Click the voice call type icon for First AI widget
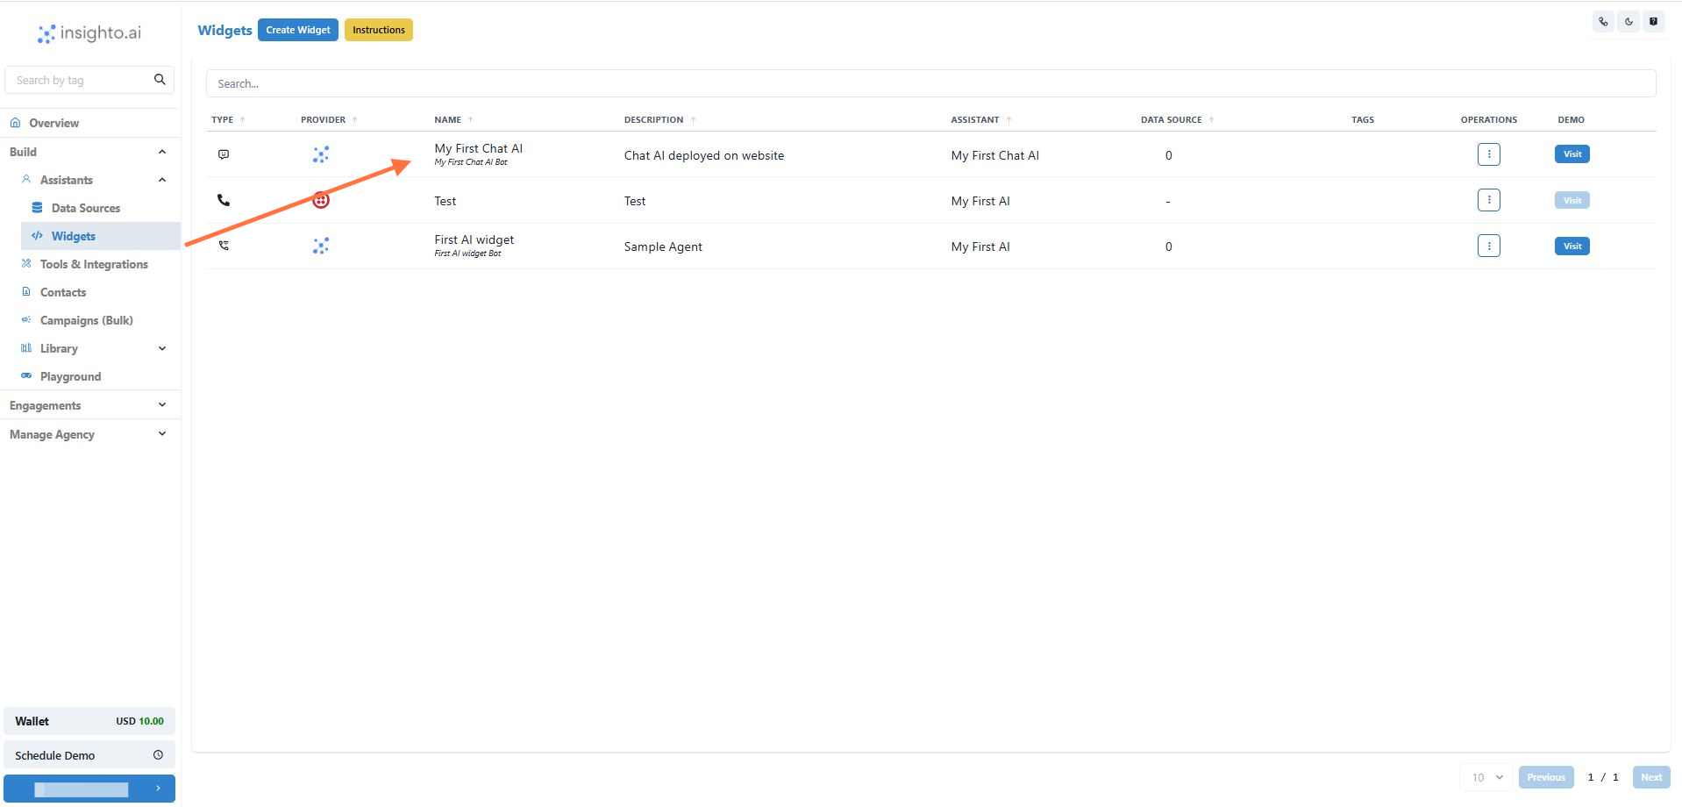1682x807 pixels. (224, 246)
